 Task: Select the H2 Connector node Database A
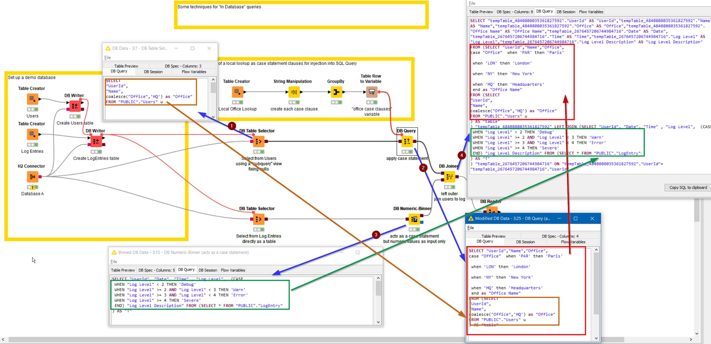[32, 177]
